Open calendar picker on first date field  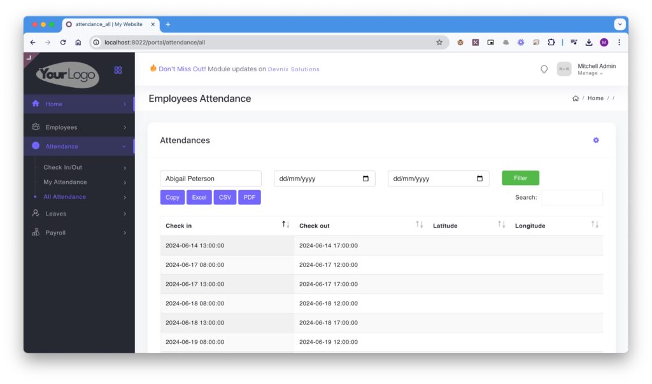coord(365,179)
